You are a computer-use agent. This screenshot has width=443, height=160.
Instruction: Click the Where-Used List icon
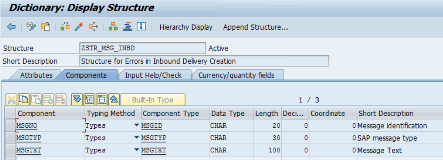click(93, 27)
